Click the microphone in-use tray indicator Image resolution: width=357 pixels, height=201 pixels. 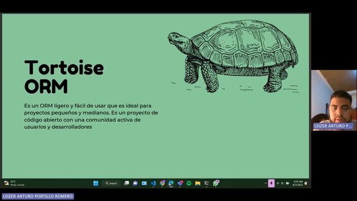pyautogui.click(x=271, y=183)
